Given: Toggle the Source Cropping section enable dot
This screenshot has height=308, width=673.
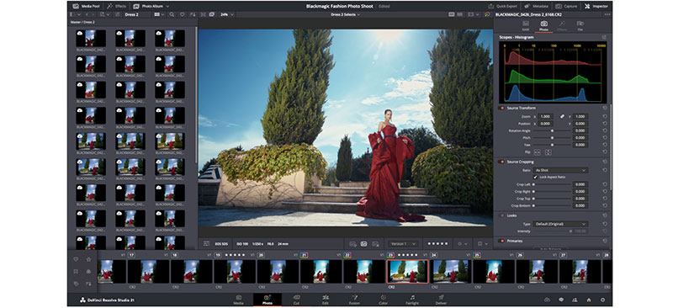Looking at the screenshot, I should (501, 162).
